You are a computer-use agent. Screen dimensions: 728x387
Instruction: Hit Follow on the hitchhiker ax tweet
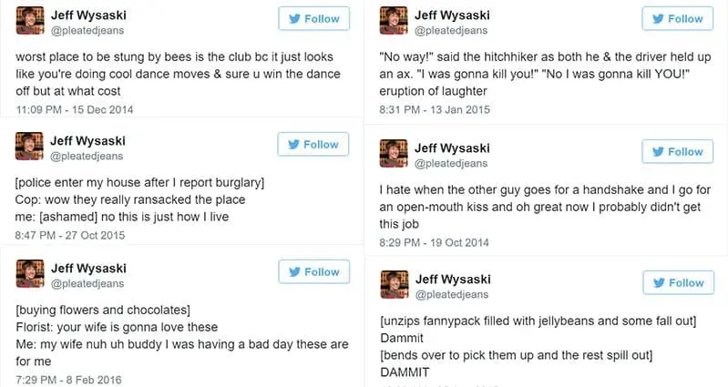click(x=677, y=18)
